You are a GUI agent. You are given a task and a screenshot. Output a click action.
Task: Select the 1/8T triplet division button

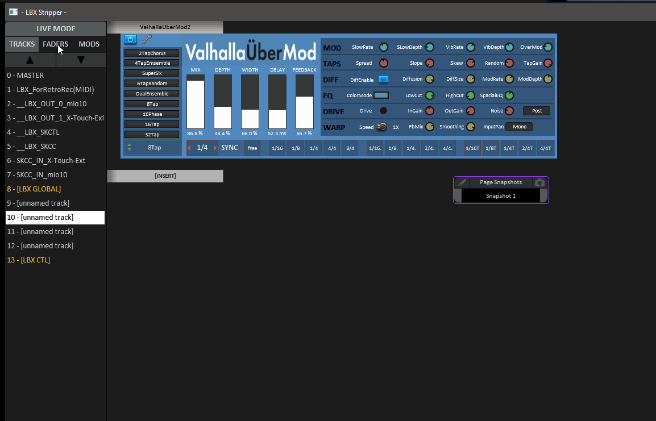[x=491, y=148]
